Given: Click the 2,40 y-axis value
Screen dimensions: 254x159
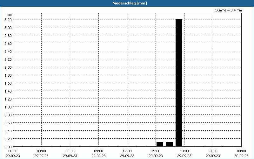Looking at the screenshot, I should coord(8,51).
